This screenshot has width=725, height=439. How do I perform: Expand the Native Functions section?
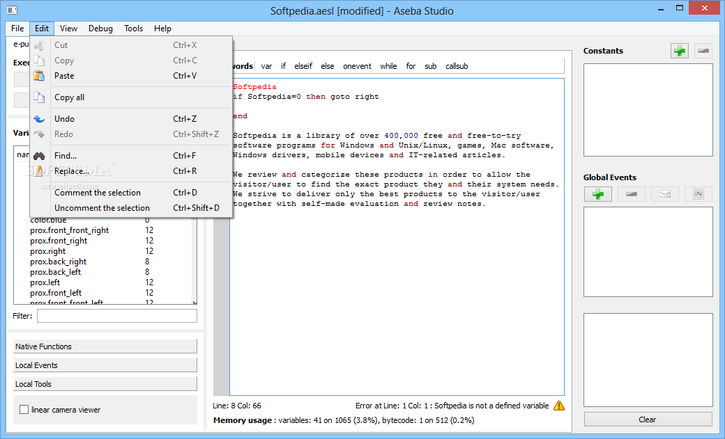pyautogui.click(x=105, y=346)
